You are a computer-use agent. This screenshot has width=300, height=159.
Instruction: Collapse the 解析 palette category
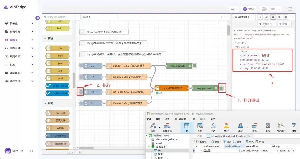click(46, 39)
